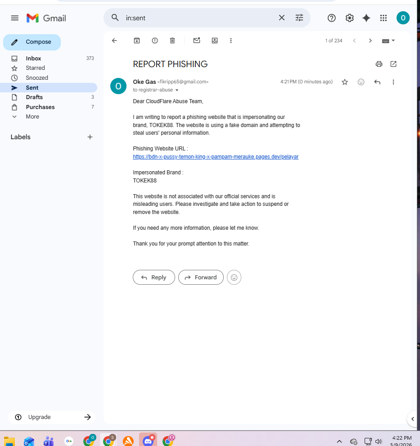The image size is (420, 446).
Task: Show hidden system tray icons
Action: point(339,441)
